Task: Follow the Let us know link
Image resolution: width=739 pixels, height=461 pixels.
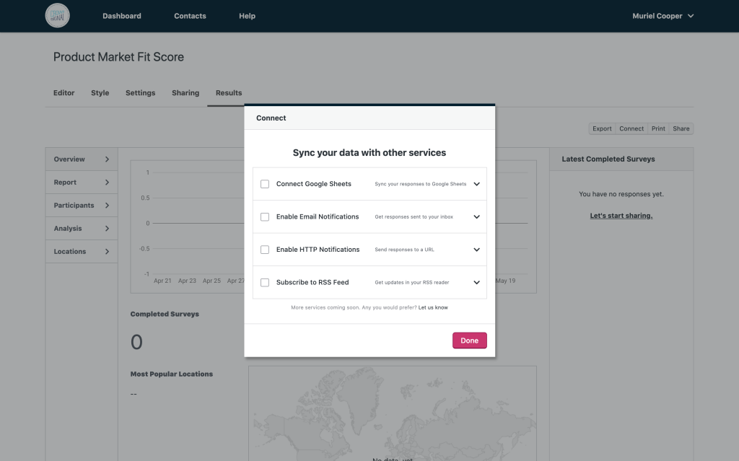Action: coord(433,307)
